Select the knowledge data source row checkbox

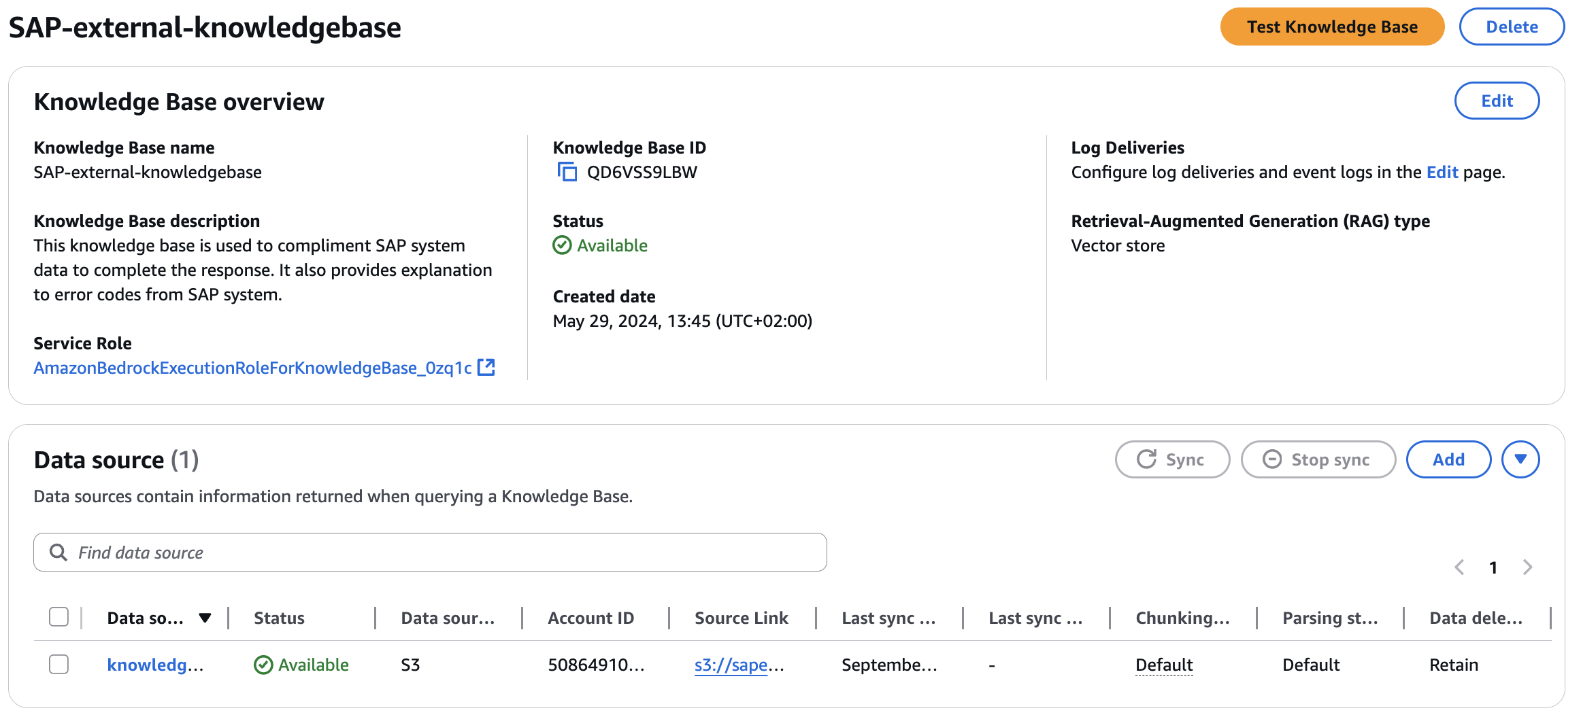pos(59,664)
